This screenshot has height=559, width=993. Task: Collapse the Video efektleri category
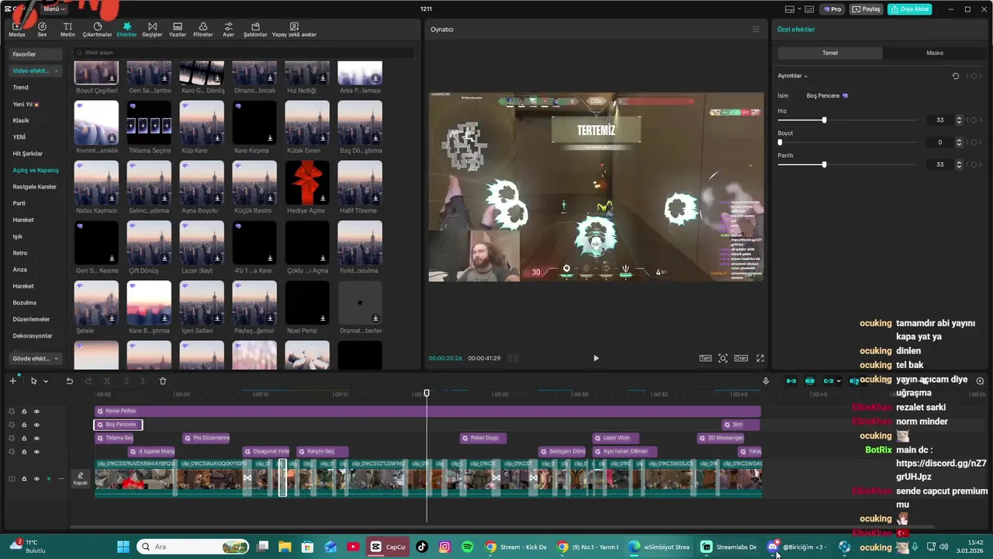click(x=56, y=71)
